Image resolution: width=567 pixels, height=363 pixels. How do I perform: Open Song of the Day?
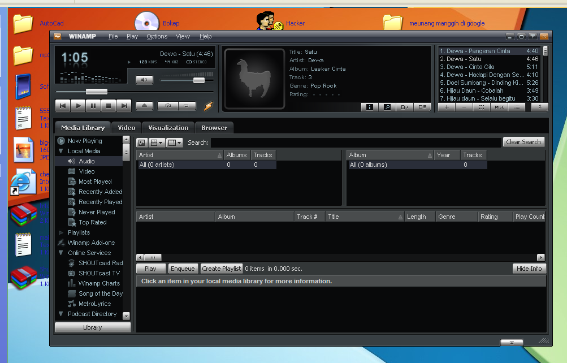[101, 293]
